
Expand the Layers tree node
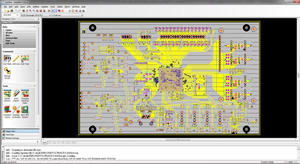pyautogui.click(x=4, y=30)
